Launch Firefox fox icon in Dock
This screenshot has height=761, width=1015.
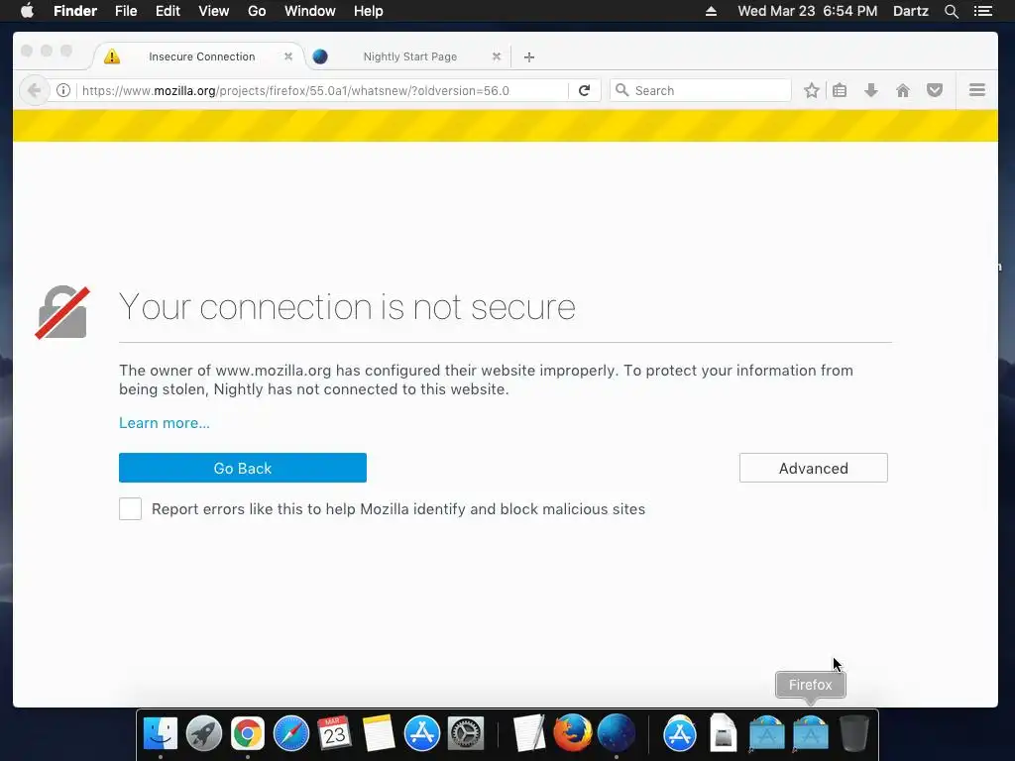tap(572, 734)
